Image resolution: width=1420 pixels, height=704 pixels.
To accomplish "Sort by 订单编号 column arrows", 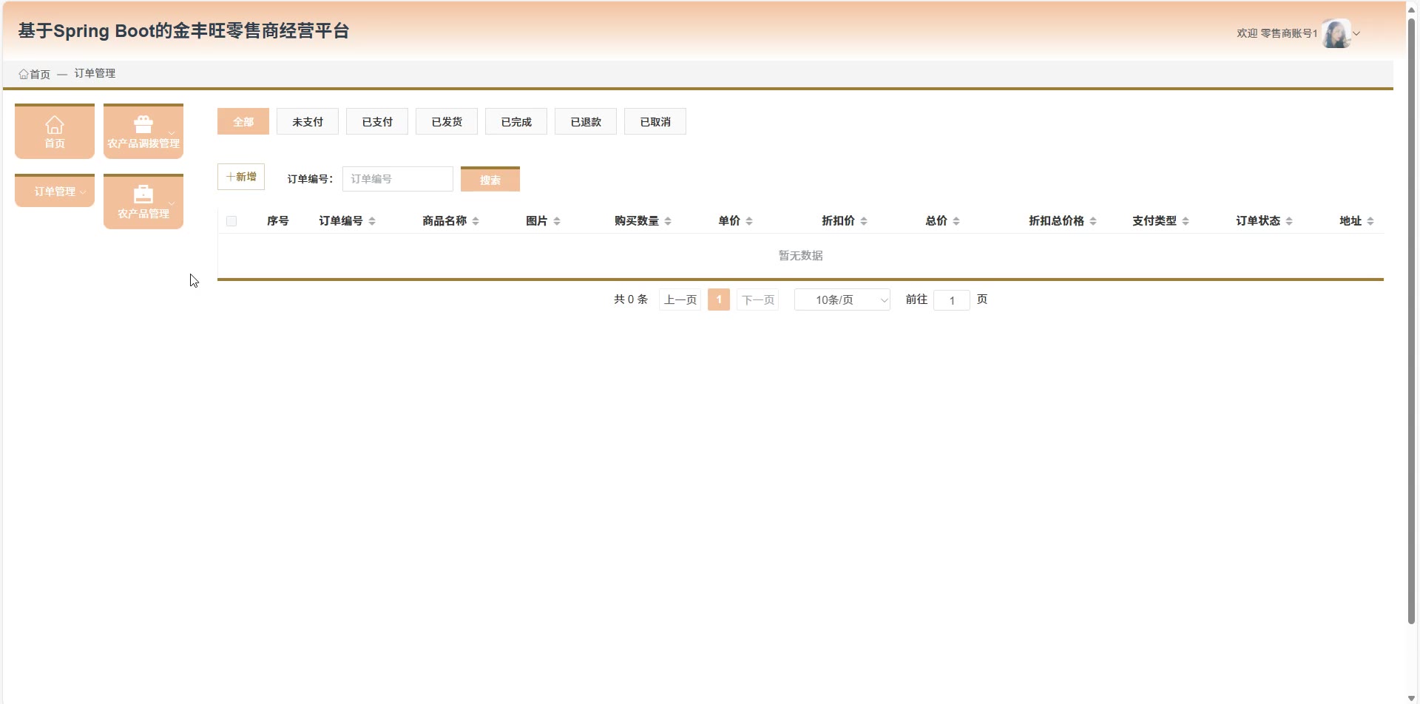I will (x=372, y=221).
